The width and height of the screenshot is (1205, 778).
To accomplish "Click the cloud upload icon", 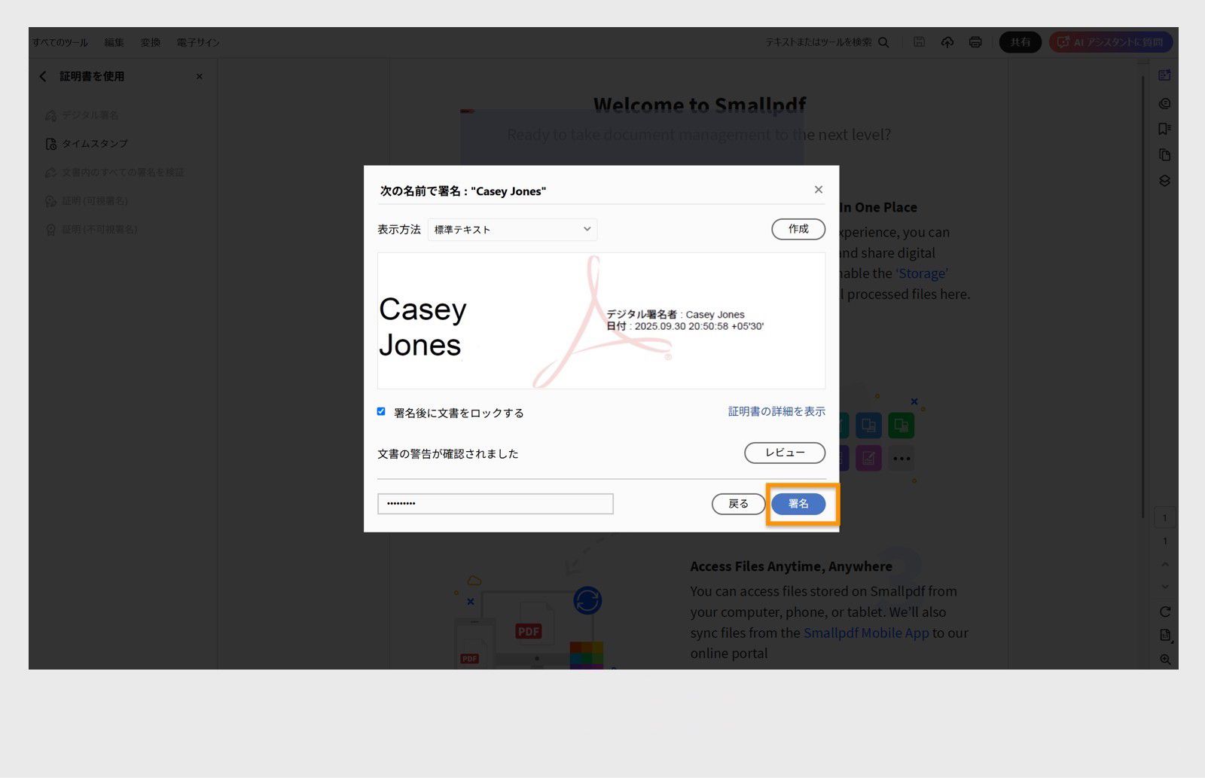I will tap(947, 42).
